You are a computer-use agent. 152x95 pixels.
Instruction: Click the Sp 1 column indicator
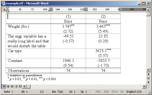84,92
